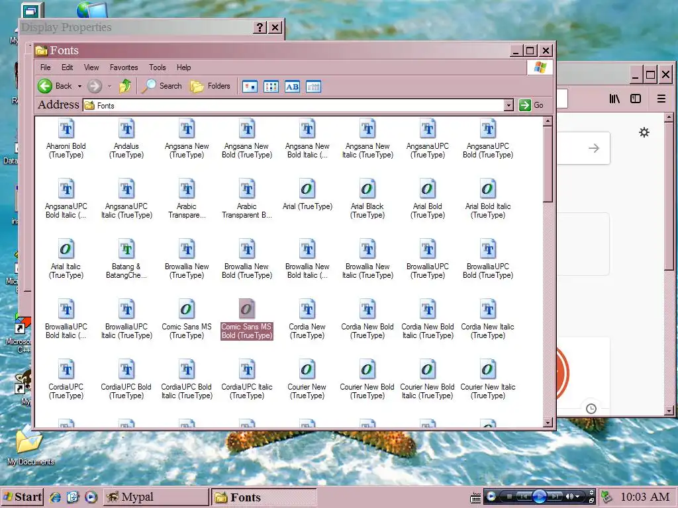Select the Comic Sans MS (TrueType) icon
The width and height of the screenshot is (678, 508).
click(x=186, y=309)
